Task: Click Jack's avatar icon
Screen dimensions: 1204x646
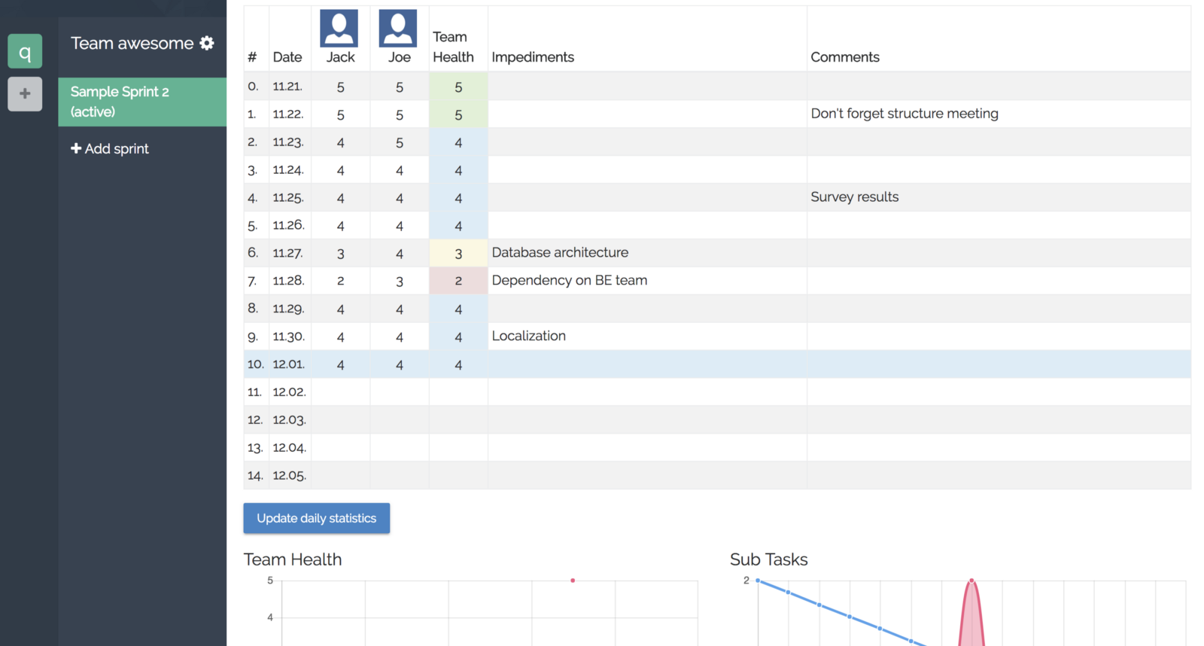Action: coord(339,29)
